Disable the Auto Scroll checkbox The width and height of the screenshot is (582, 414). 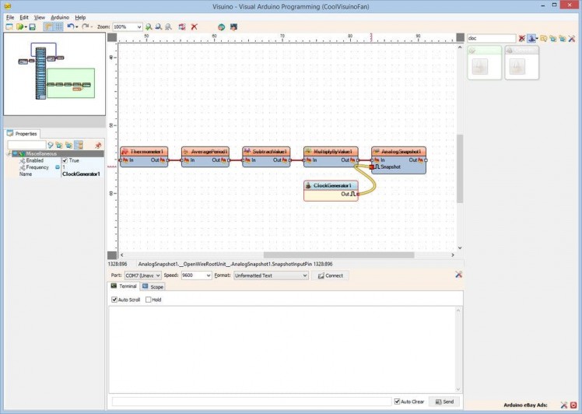pyautogui.click(x=115, y=300)
